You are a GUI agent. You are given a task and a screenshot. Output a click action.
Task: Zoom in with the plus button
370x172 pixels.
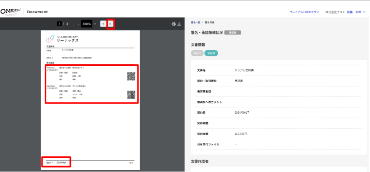point(95,24)
